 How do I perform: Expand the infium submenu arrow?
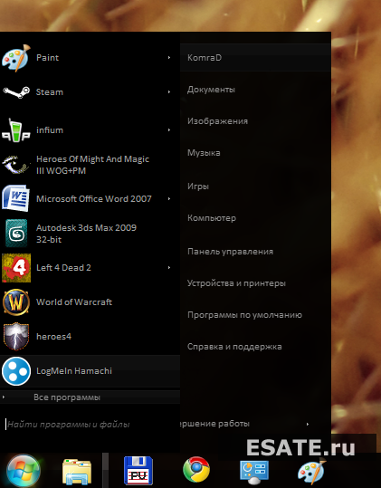(169, 129)
